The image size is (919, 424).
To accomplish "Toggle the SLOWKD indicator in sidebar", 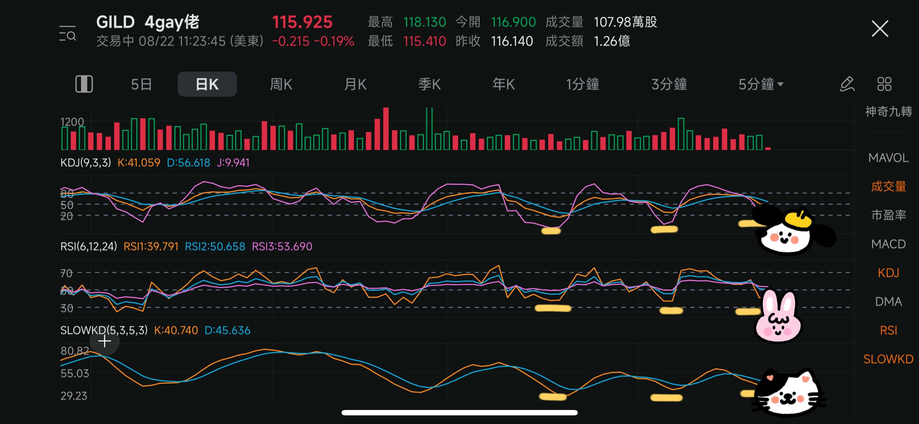I will point(888,359).
